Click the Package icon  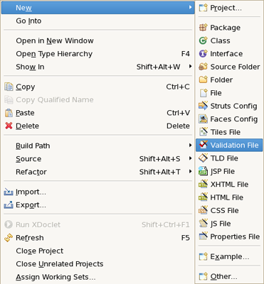[203, 28]
